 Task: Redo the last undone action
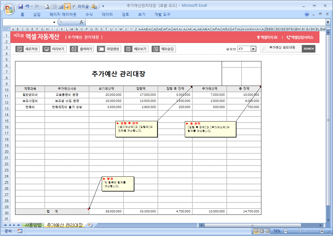(x=37, y=6)
